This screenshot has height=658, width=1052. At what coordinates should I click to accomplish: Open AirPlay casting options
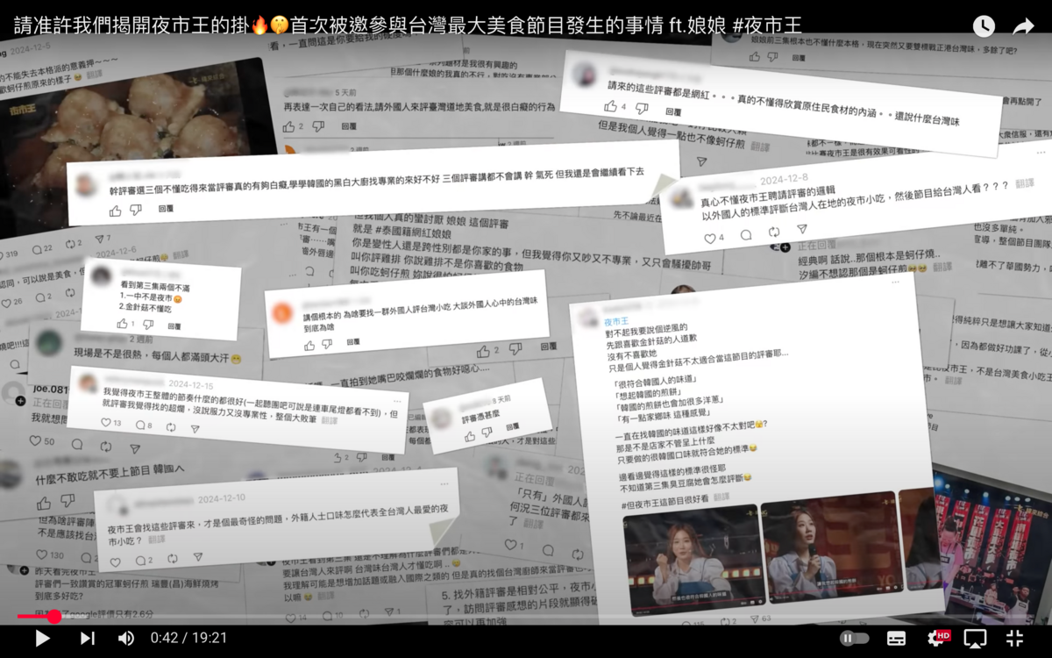click(975, 639)
